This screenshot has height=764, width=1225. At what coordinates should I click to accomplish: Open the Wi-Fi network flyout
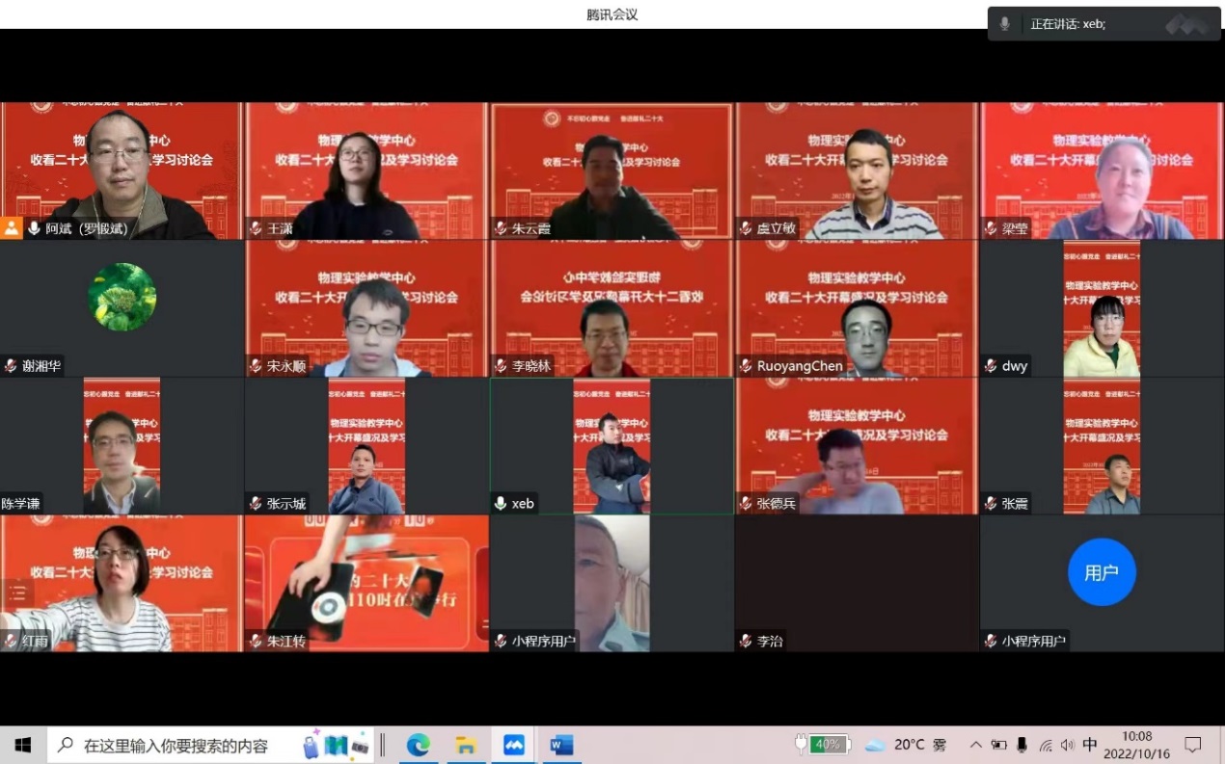coord(1046,745)
